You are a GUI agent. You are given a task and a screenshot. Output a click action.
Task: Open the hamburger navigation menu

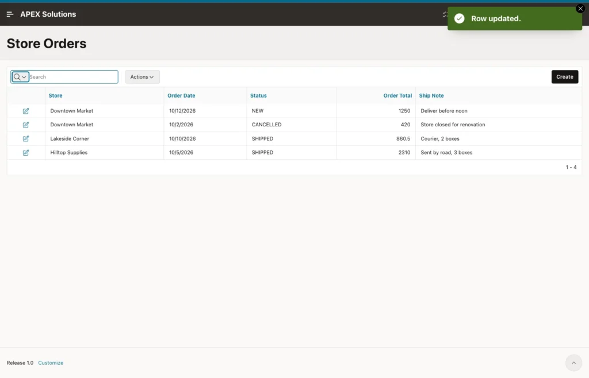point(10,14)
